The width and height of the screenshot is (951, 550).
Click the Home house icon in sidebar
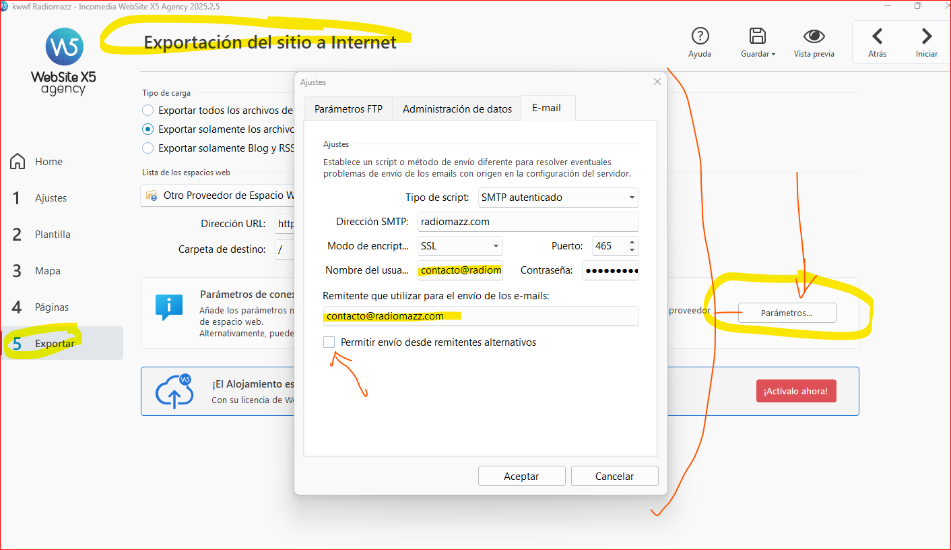[18, 162]
